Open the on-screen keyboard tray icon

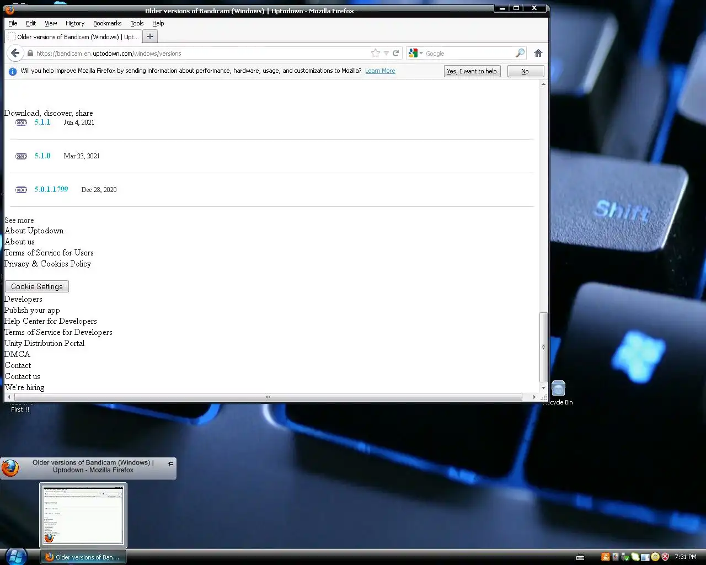point(580,557)
